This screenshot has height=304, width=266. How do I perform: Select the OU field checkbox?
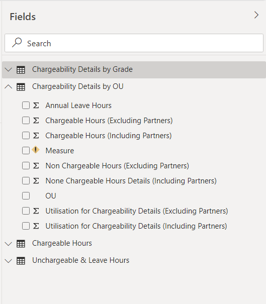(x=26, y=196)
